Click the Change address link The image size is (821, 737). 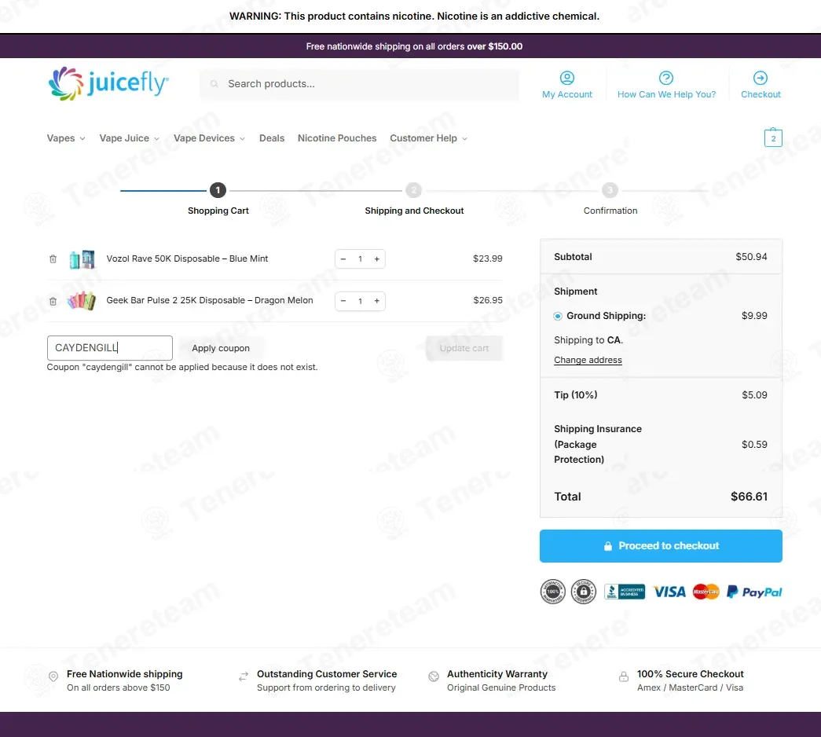(x=588, y=360)
